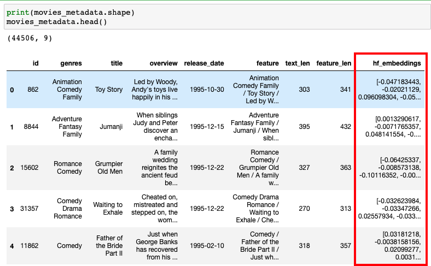Click the feature_len value 432

click(346, 127)
